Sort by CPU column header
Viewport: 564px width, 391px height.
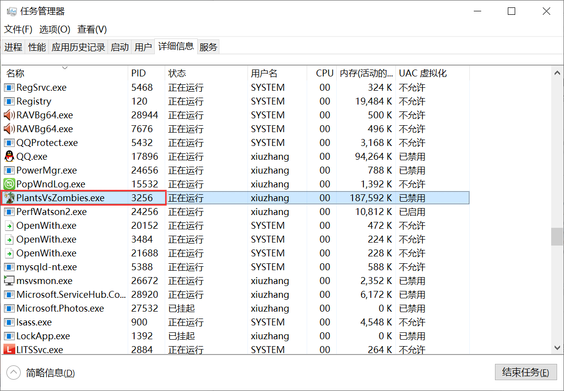[322, 73]
